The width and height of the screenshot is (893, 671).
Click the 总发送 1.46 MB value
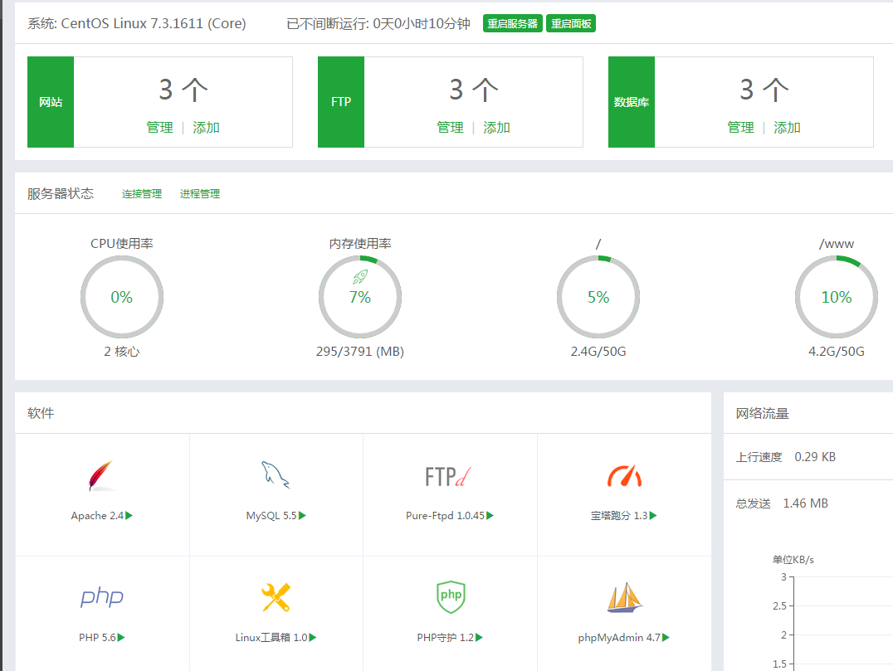coord(805,503)
